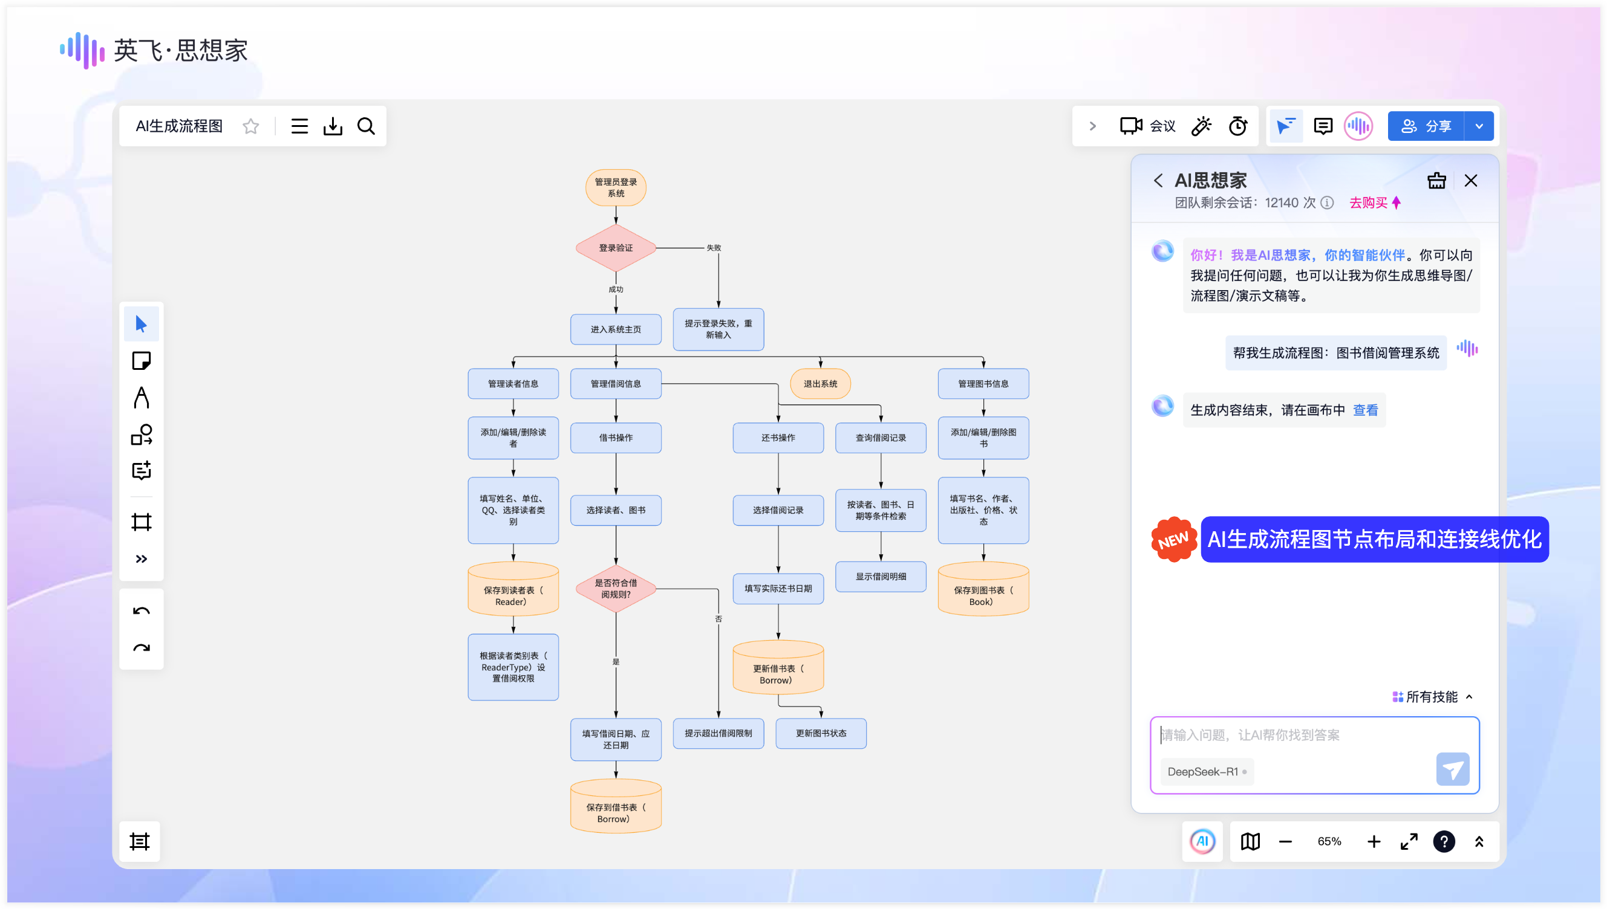Open the search magnifier icon
Viewport: 1607px width, 909px height.
(x=366, y=126)
